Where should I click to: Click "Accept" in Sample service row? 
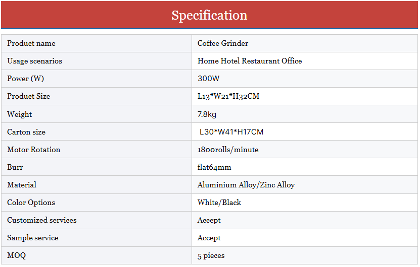[209, 238]
